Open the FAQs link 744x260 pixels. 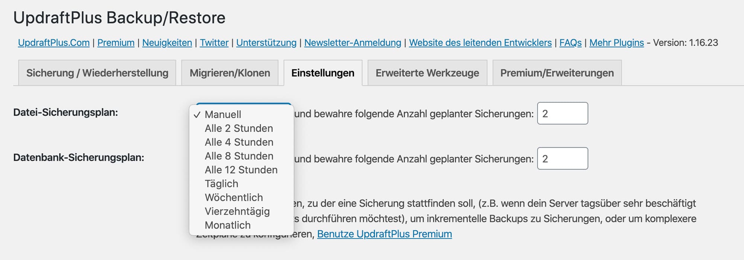[570, 43]
